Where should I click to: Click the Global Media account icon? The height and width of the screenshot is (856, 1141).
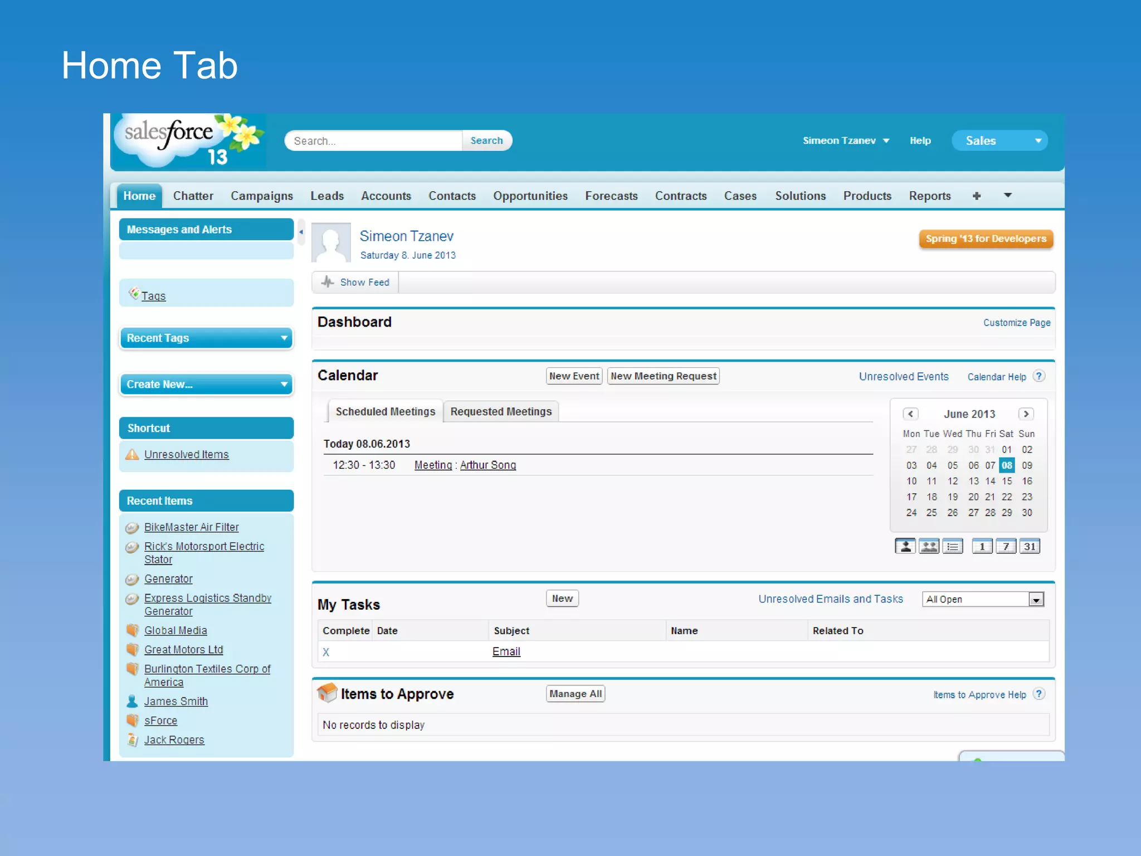click(132, 630)
